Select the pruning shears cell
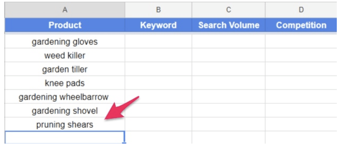This screenshot has height=146, width=343. click(x=65, y=125)
